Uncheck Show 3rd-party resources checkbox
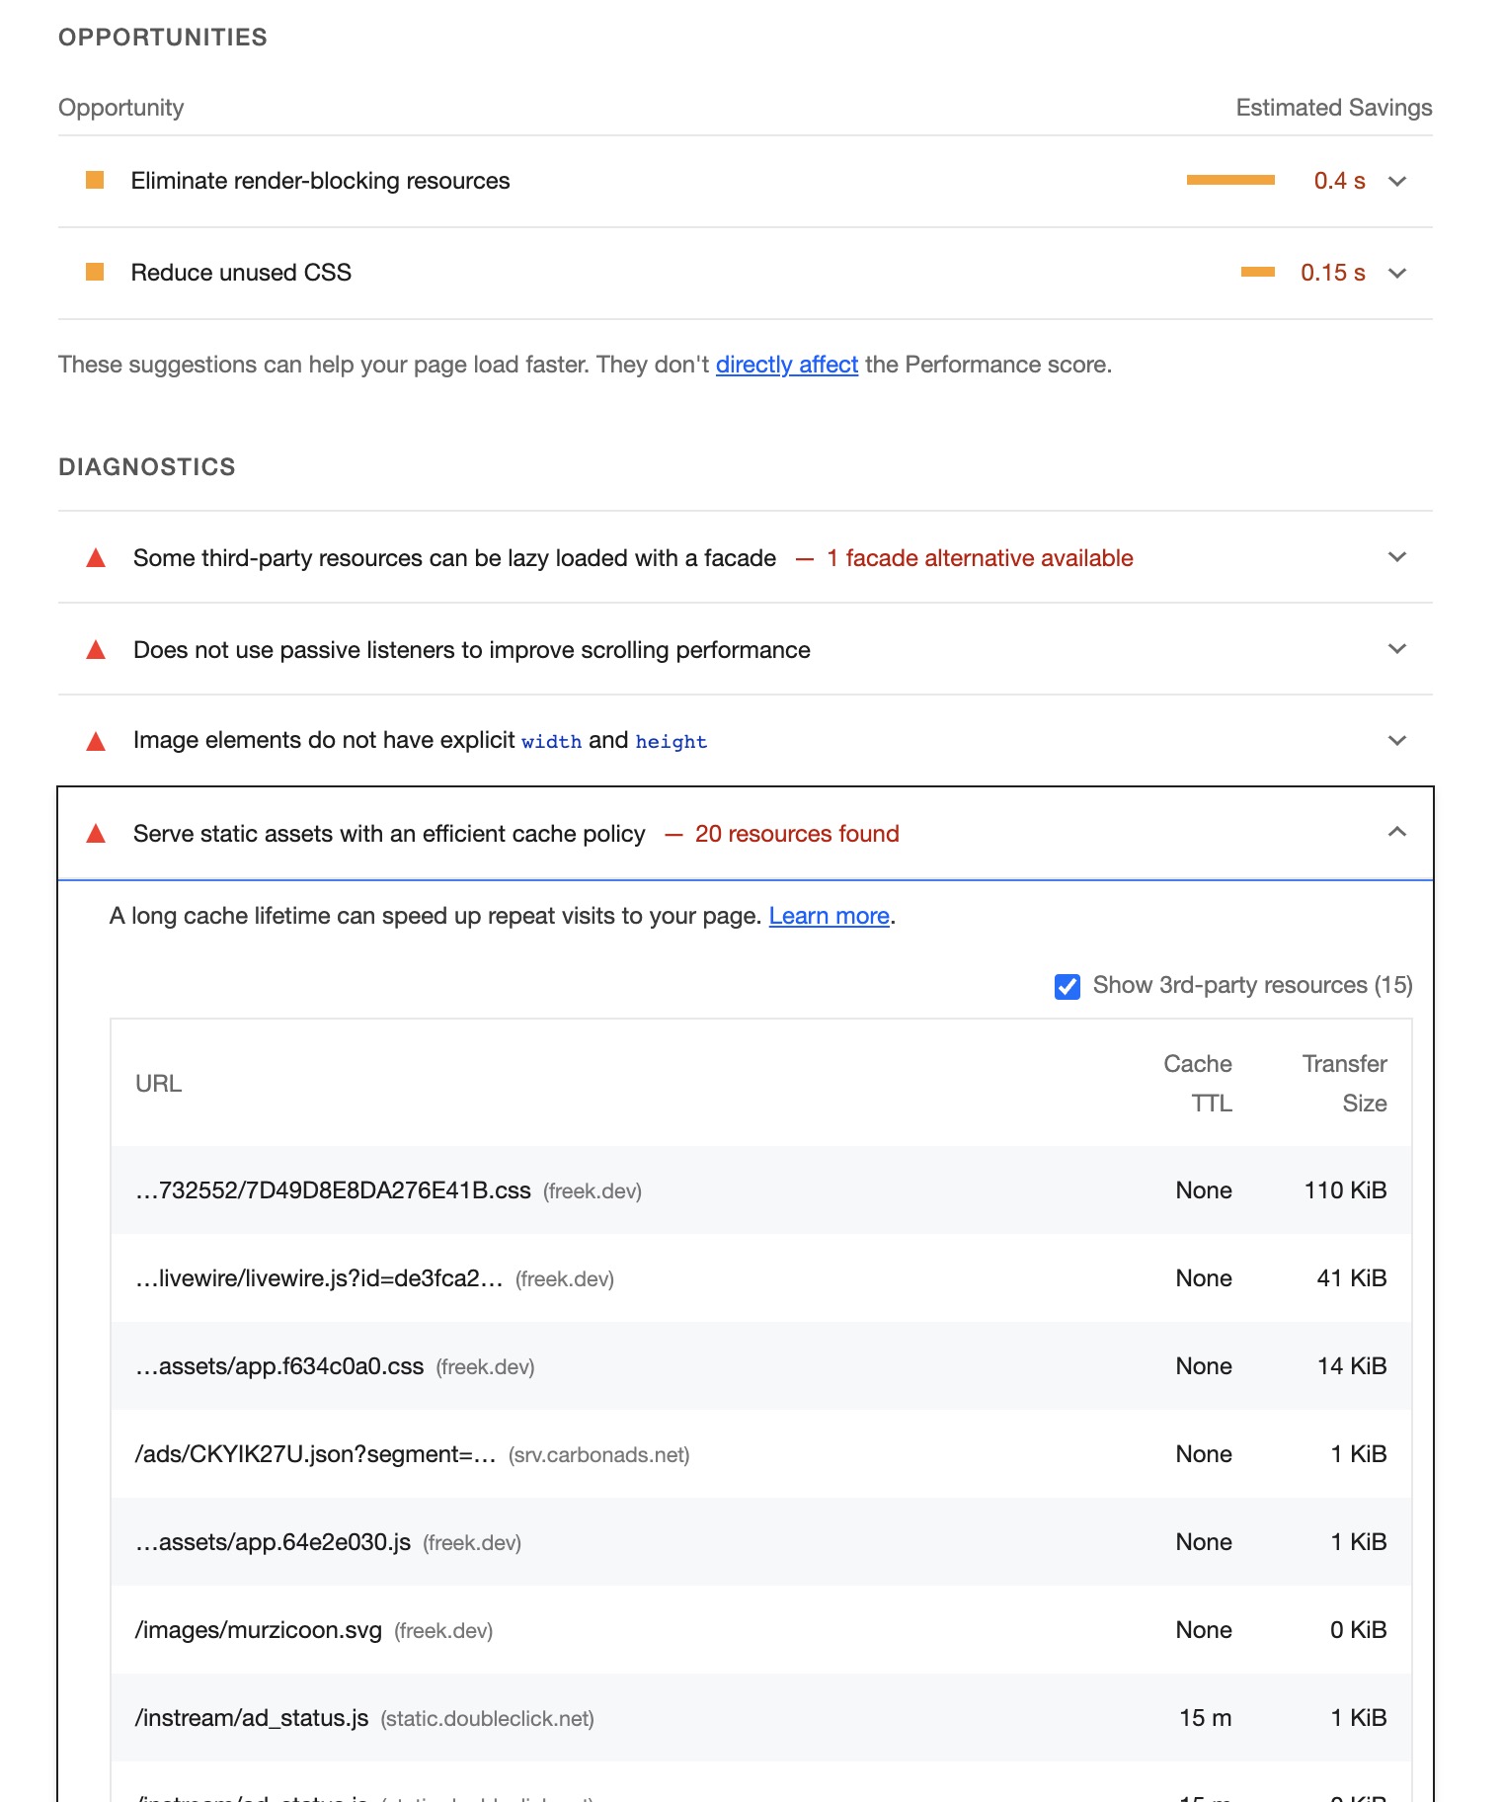The image size is (1503, 1802). (x=1068, y=986)
